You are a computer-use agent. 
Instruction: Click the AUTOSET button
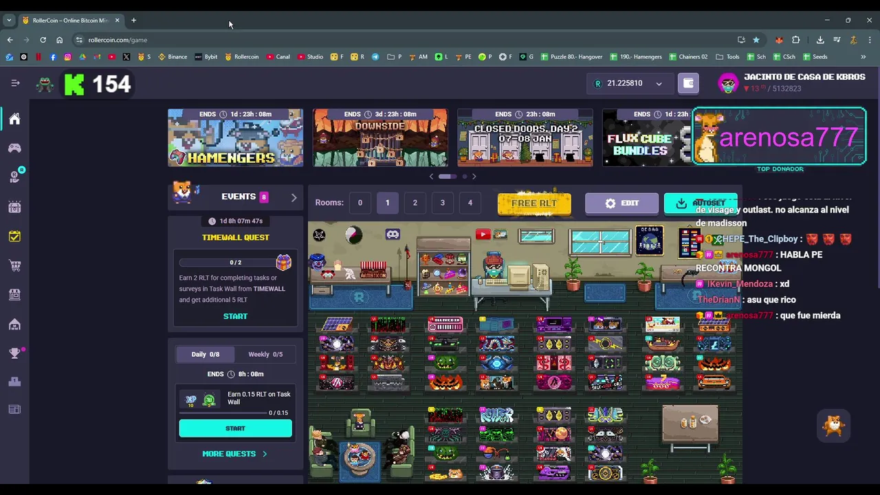701,203
